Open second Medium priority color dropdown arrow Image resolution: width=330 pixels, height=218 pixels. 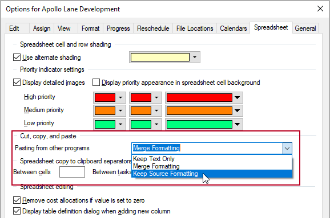[x=156, y=110]
